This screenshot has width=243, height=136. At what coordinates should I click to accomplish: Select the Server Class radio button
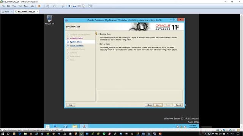click(99, 44)
